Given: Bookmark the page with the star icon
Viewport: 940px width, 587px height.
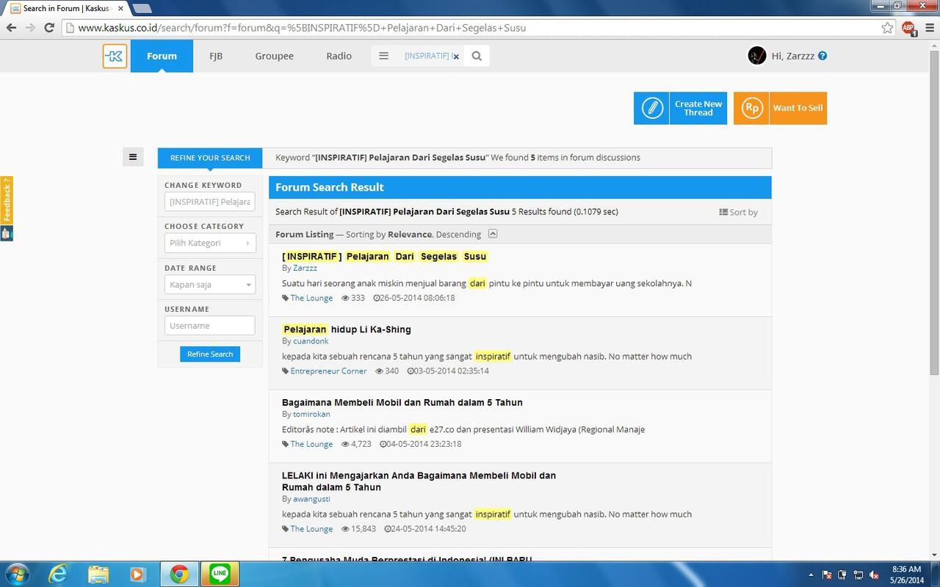Looking at the screenshot, I should (x=888, y=28).
